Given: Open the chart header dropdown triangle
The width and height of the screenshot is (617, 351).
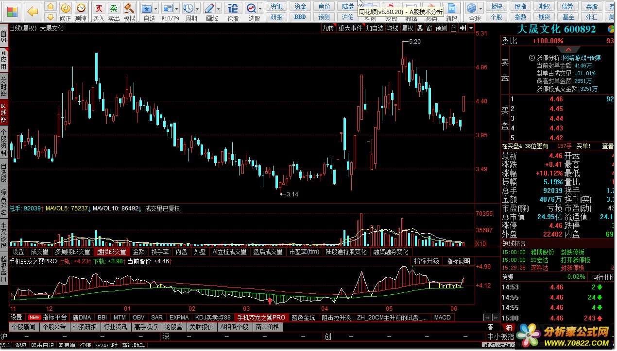Looking at the screenshot, I should [471, 28].
